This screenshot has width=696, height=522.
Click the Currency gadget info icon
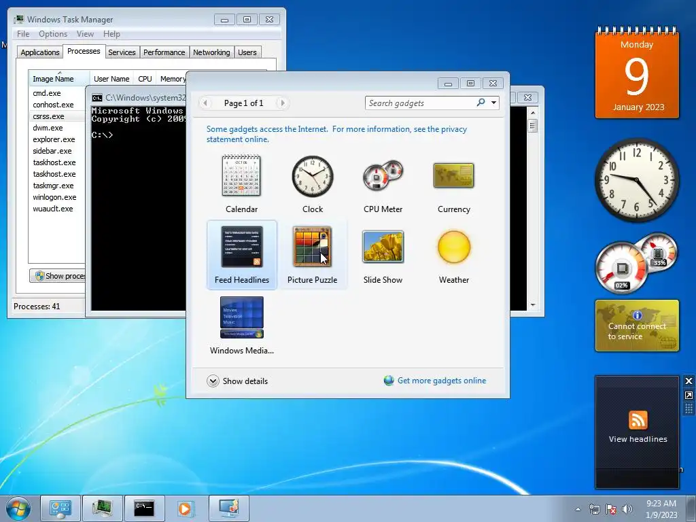638,315
